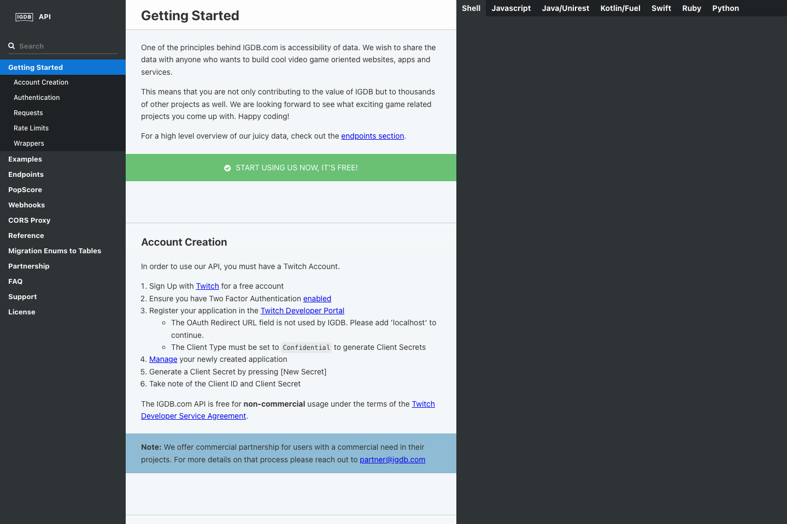Switch to the Javascript code tab

click(511, 8)
